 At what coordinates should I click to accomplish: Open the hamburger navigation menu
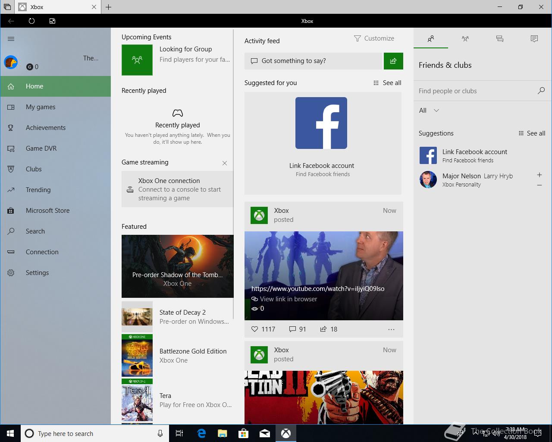pyautogui.click(x=11, y=39)
